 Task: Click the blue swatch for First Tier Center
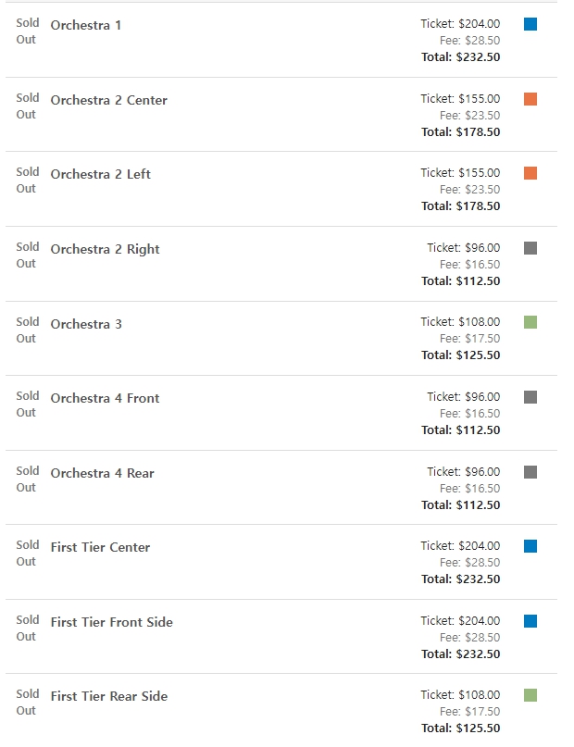(x=530, y=546)
